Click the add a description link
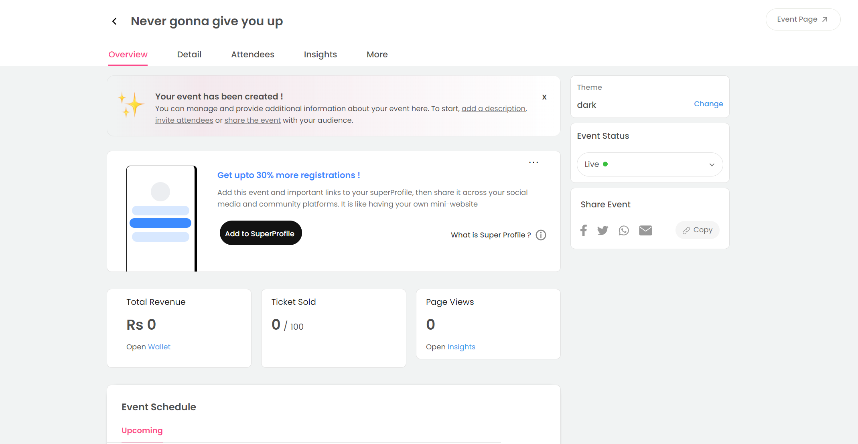 (493, 109)
